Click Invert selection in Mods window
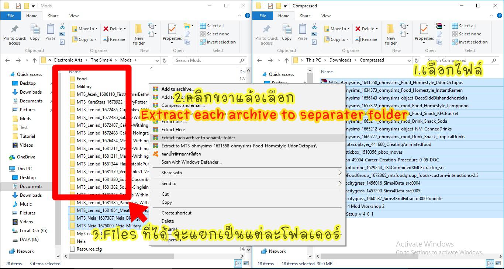The image size is (504, 269). point(218,42)
